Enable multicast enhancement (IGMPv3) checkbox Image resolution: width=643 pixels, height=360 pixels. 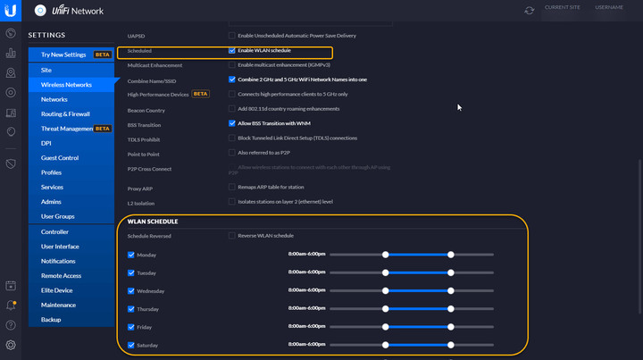coord(231,65)
